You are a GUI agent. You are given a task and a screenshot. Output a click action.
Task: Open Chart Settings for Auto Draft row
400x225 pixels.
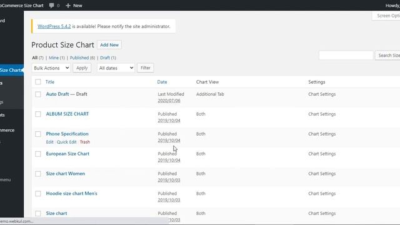pyautogui.click(x=322, y=94)
